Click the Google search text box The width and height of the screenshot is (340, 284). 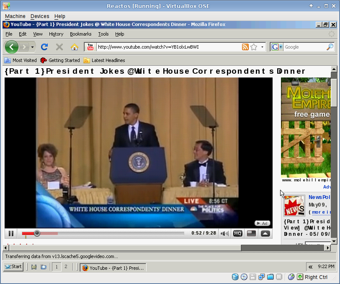coord(305,47)
